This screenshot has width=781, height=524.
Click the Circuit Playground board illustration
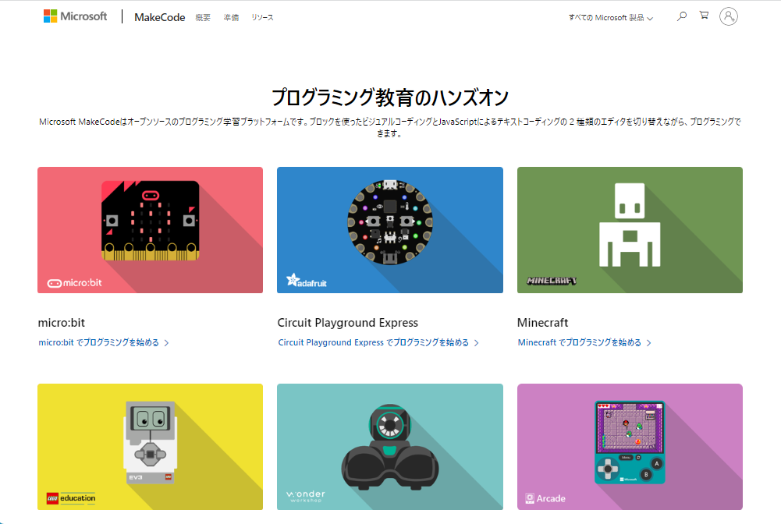(390, 222)
